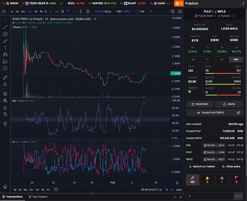Expand the chart style dropdown arrow
Screen dimensions: 247x201
73,12
